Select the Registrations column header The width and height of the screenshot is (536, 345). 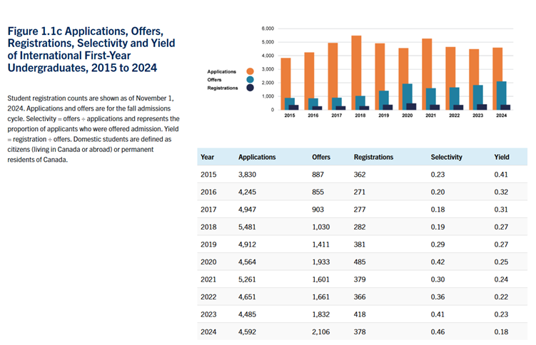click(x=374, y=157)
